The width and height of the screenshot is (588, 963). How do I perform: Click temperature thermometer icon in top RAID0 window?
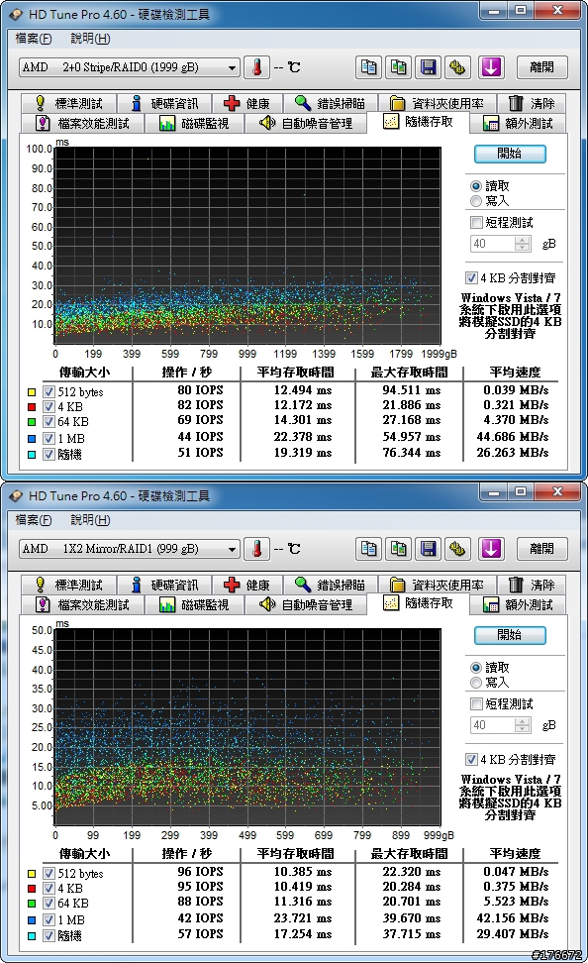(256, 67)
